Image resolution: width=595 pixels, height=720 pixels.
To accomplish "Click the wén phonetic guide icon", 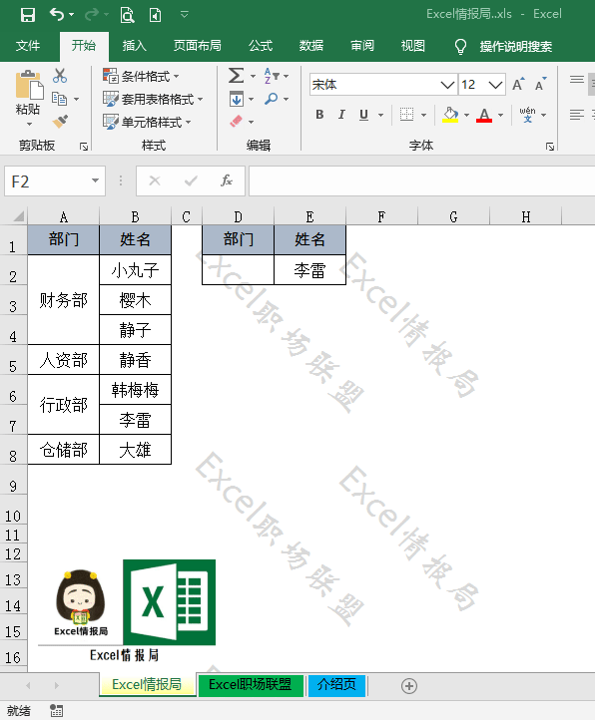I will point(527,115).
